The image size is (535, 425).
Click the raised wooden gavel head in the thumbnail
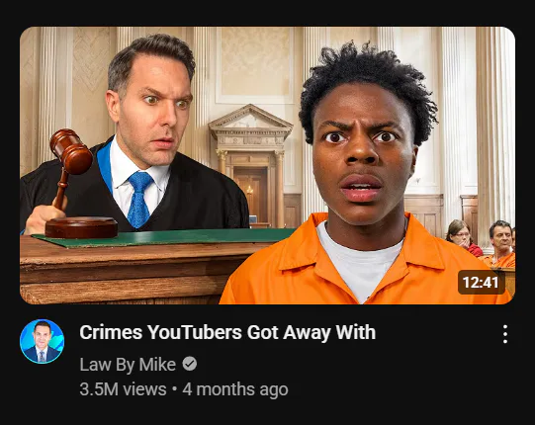click(x=71, y=151)
